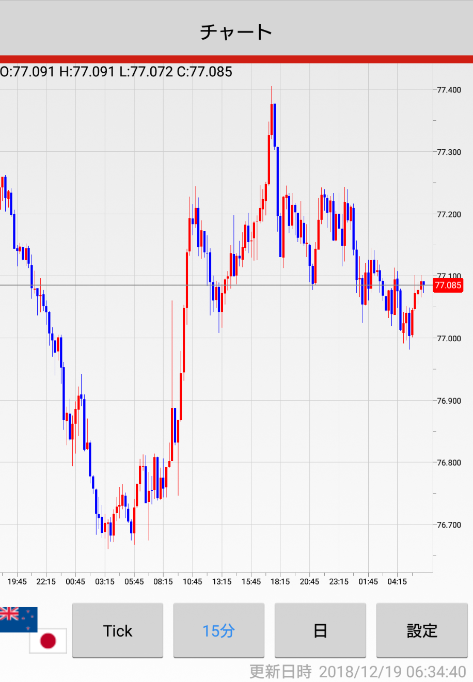Tap the 更新日時 update timestamp

pos(357,671)
